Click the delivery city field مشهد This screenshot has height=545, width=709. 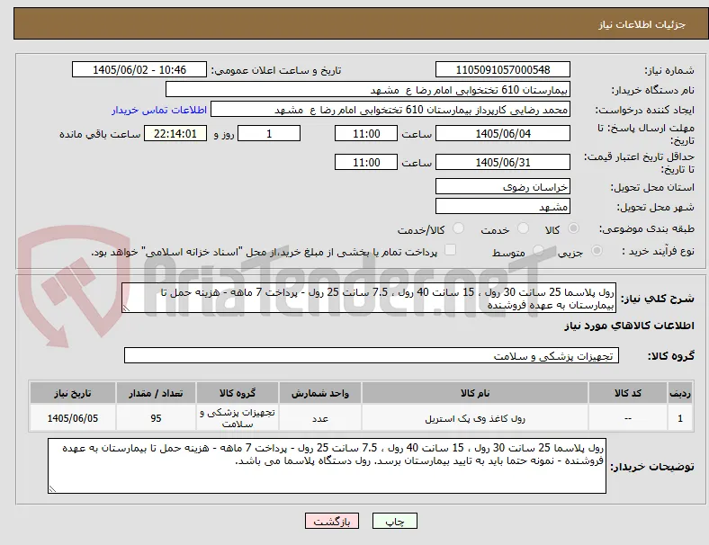(x=502, y=206)
